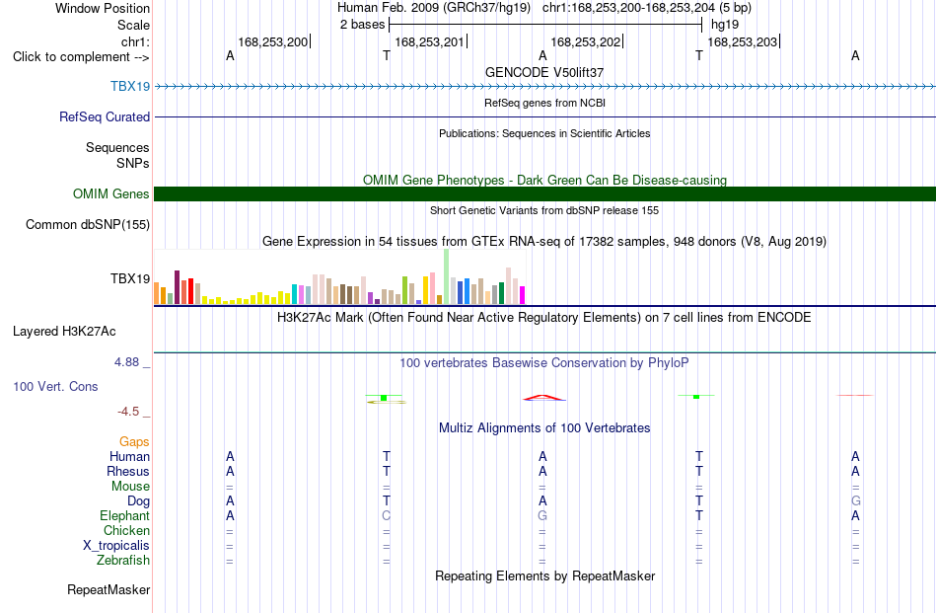The width and height of the screenshot is (937, 613).
Task: Click the 'X_tropicalis' species row label
Action: pyautogui.click(x=116, y=546)
